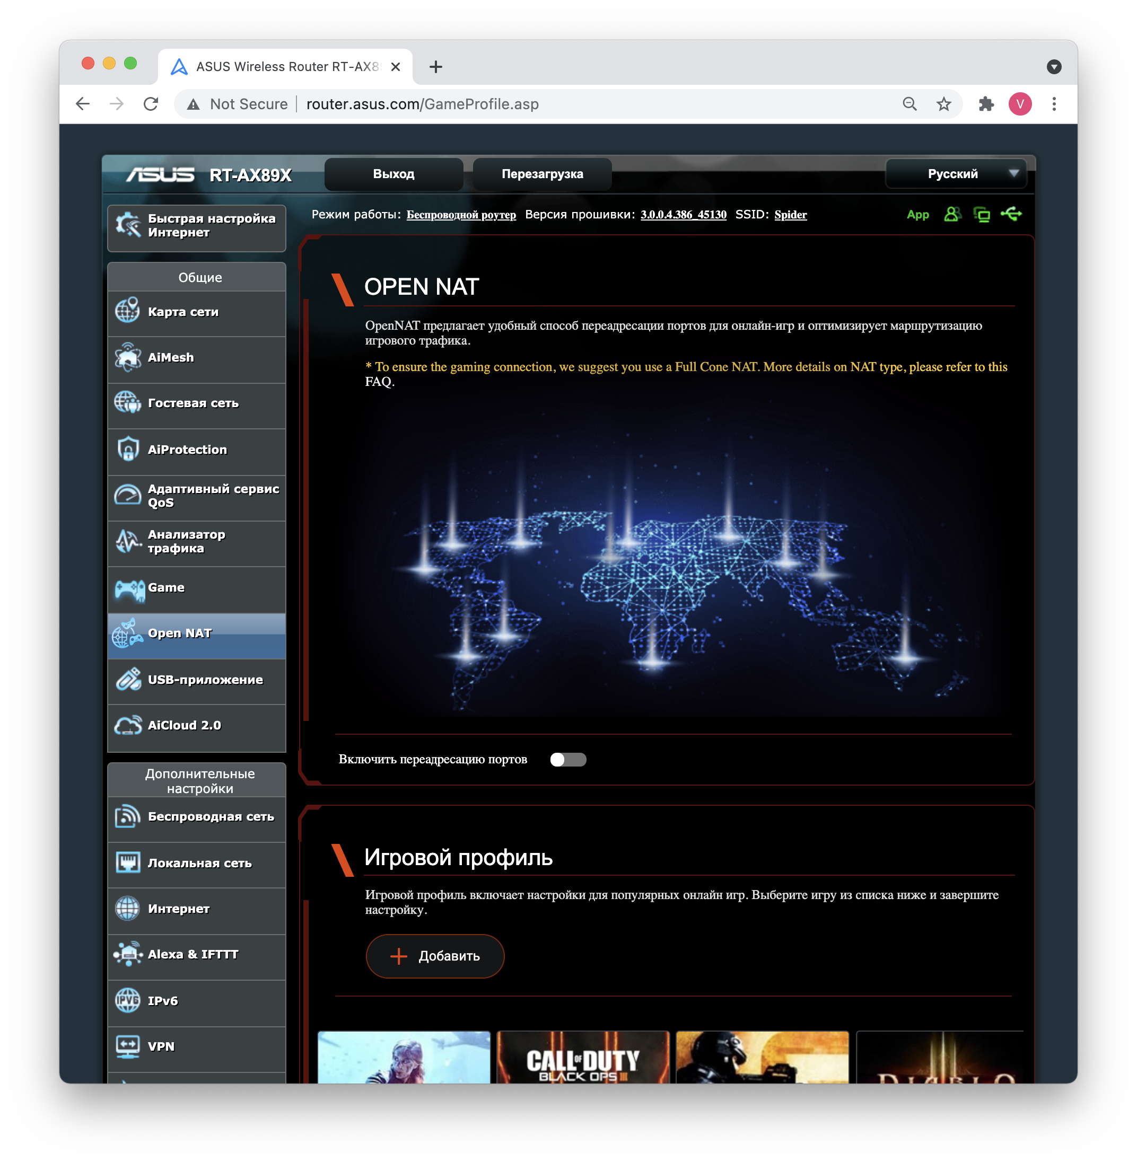This screenshot has height=1162, width=1137.
Task: Open the Карта сети menu item
Action: click(x=196, y=312)
